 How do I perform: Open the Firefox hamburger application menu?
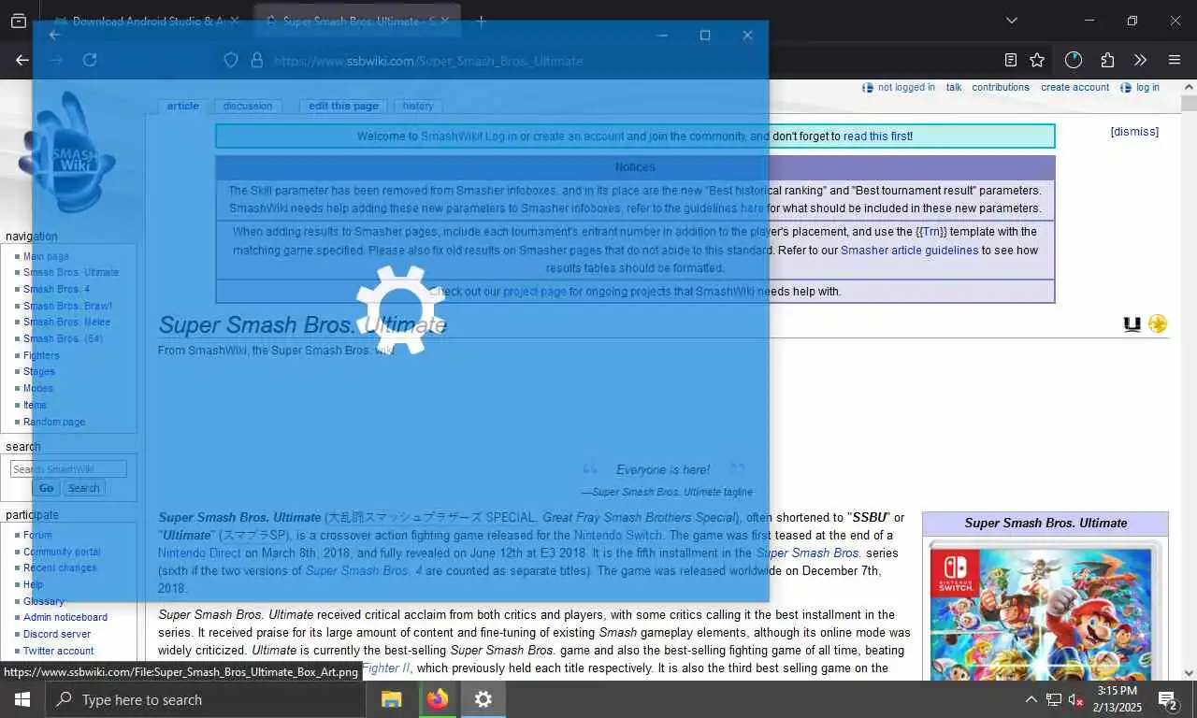[x=1175, y=60]
